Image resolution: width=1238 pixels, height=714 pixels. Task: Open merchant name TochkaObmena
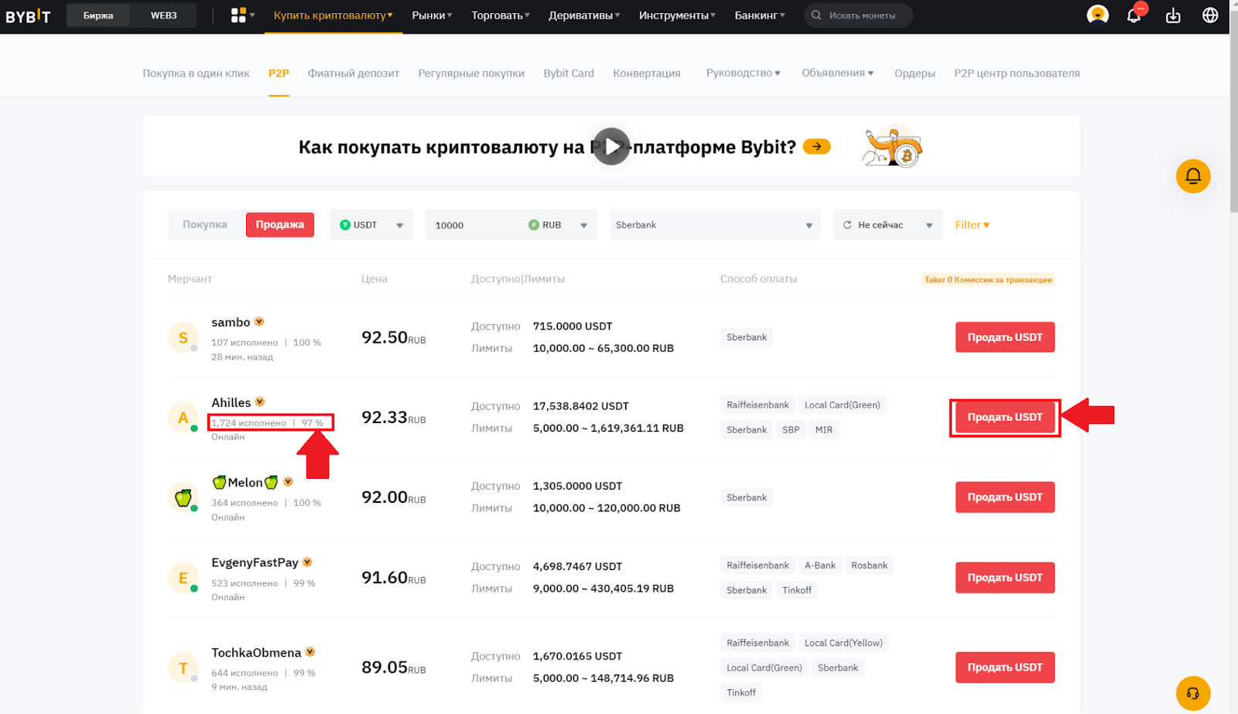(x=256, y=652)
